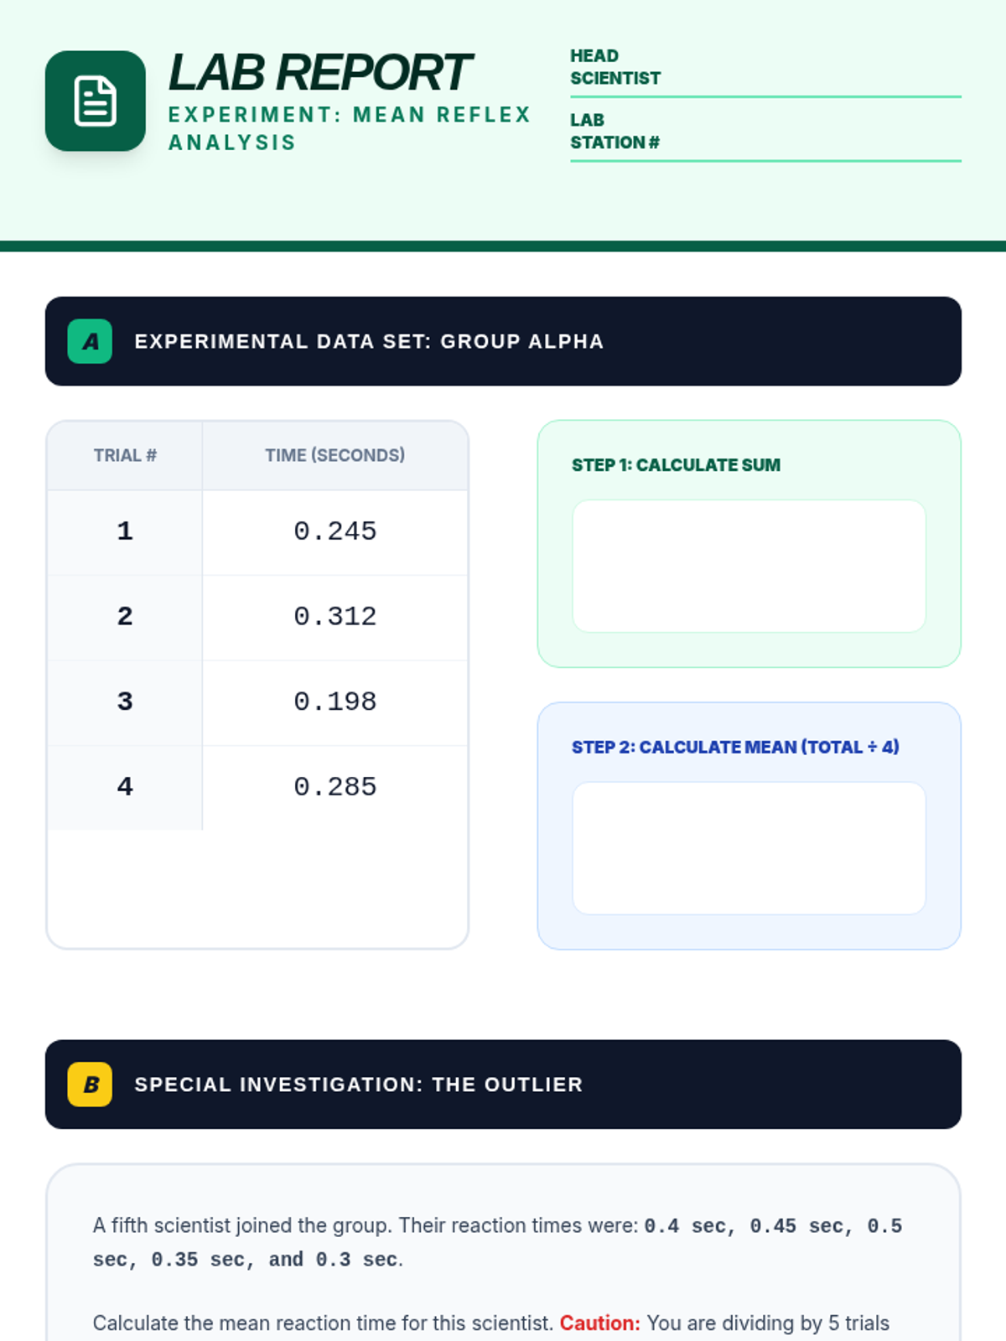Select the Trial 1 time value 0.245
This screenshot has width=1006, height=1341.
pos(334,531)
